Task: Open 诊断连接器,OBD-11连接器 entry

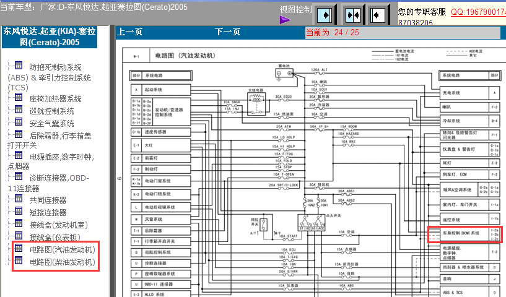Action: click(x=48, y=183)
